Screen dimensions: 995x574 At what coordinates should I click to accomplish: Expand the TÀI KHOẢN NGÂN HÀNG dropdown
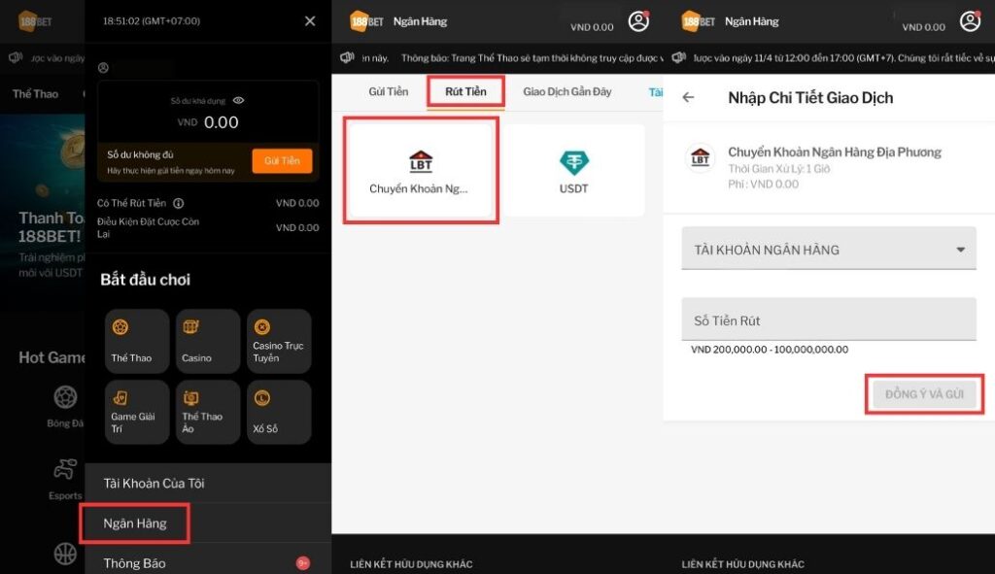coord(829,250)
